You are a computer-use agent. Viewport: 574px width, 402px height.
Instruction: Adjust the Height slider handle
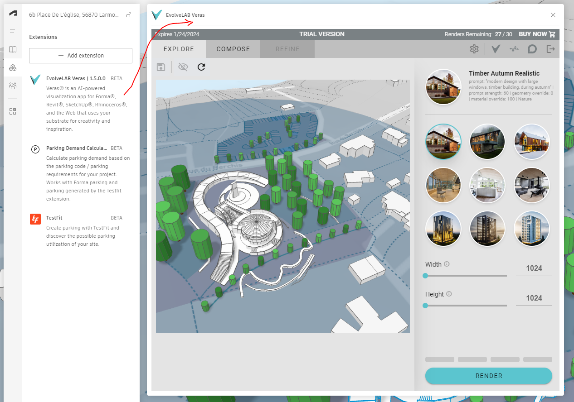pyautogui.click(x=425, y=306)
